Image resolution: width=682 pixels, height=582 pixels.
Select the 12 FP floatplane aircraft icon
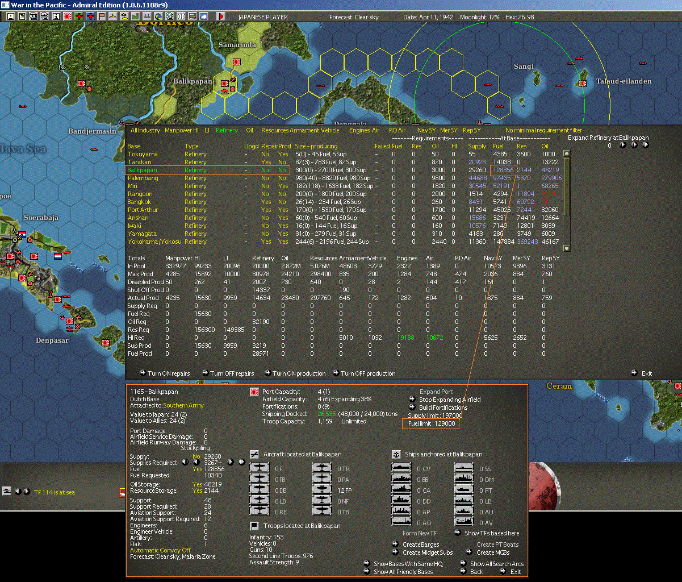pyautogui.click(x=323, y=490)
